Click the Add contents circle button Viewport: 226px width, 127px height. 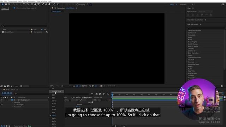click(x=92, y=102)
